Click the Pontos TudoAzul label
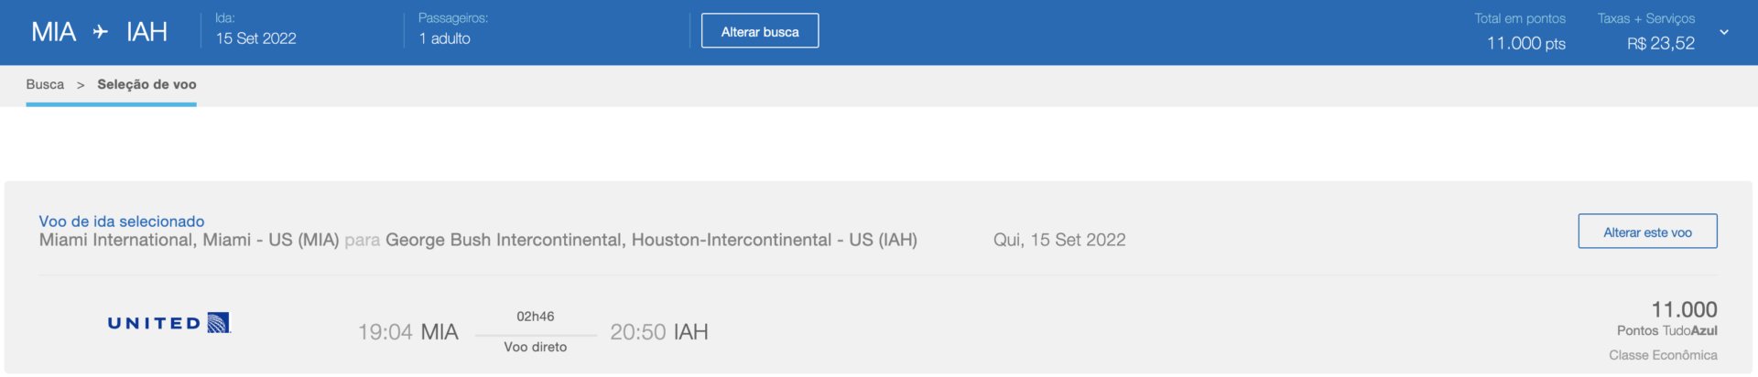The image size is (1758, 377). pos(1666,330)
